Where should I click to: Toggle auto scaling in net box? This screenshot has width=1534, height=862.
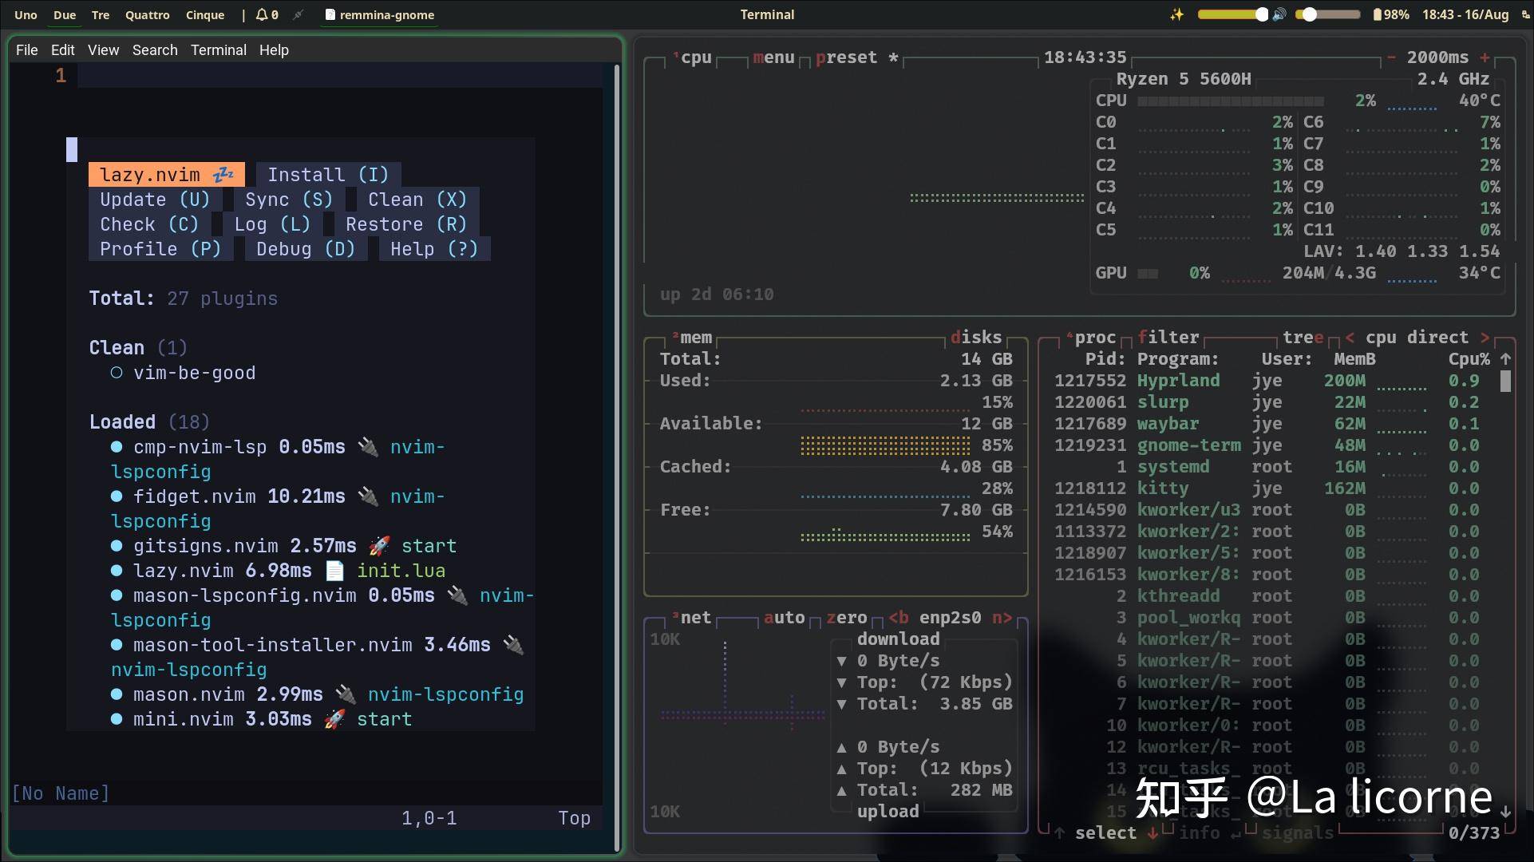click(784, 617)
